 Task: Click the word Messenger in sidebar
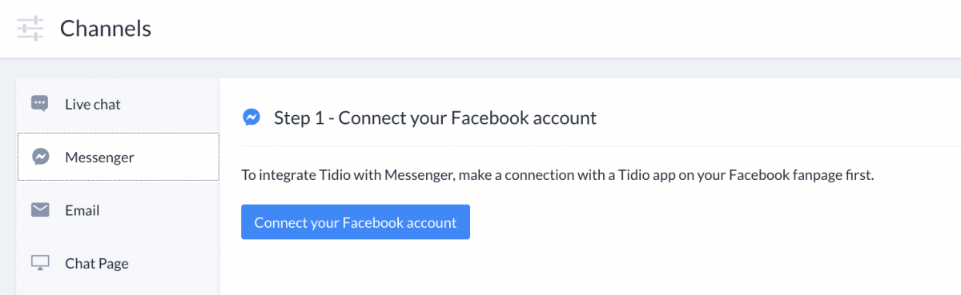(x=99, y=157)
